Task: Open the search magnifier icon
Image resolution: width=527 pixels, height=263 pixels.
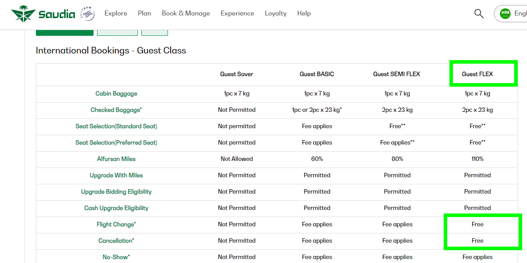Action: pos(479,14)
